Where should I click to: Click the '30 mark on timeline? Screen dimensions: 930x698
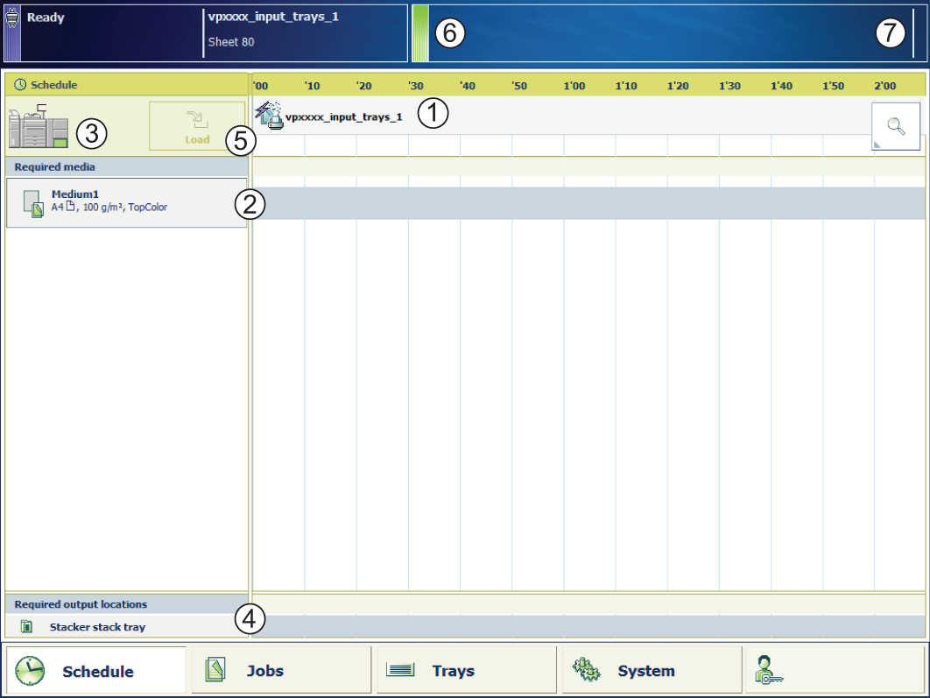click(417, 85)
